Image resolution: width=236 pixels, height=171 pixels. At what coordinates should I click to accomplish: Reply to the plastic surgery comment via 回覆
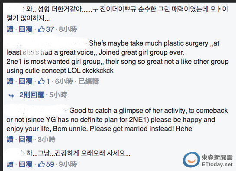(x=26, y=82)
